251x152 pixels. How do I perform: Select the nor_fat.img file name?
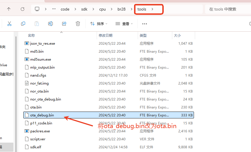tap(39, 83)
